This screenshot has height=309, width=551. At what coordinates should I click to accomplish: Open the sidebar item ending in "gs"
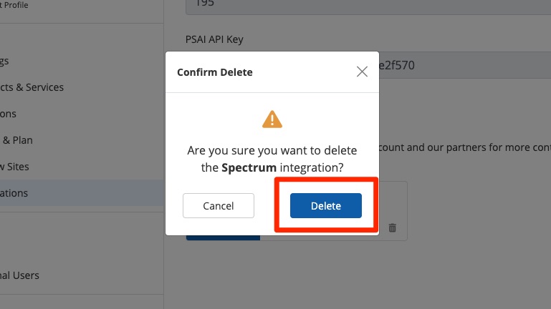click(6, 61)
